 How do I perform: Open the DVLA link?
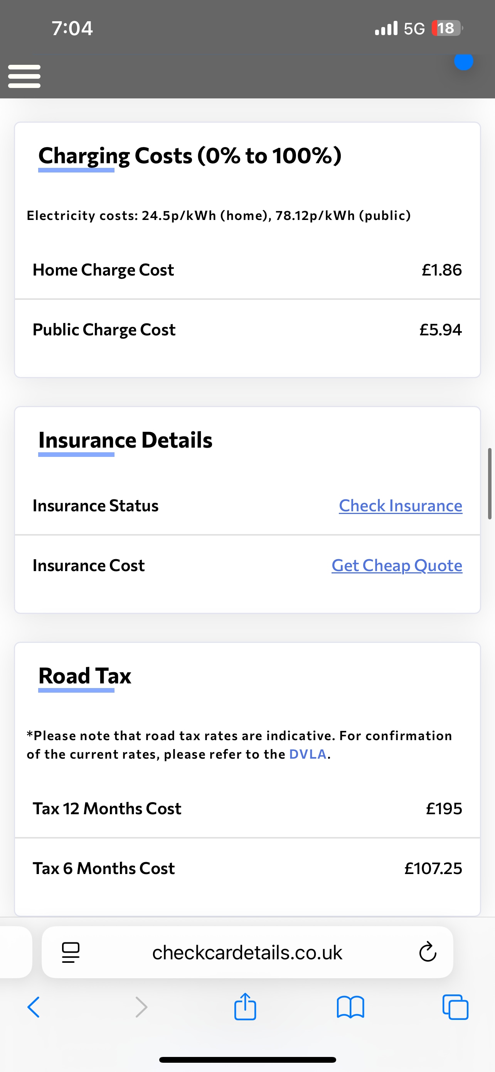pyautogui.click(x=308, y=754)
